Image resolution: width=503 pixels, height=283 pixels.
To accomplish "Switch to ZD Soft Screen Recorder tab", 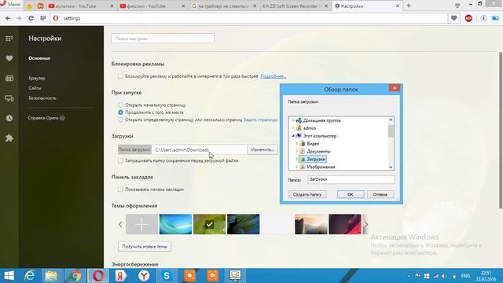I will tap(296, 6).
